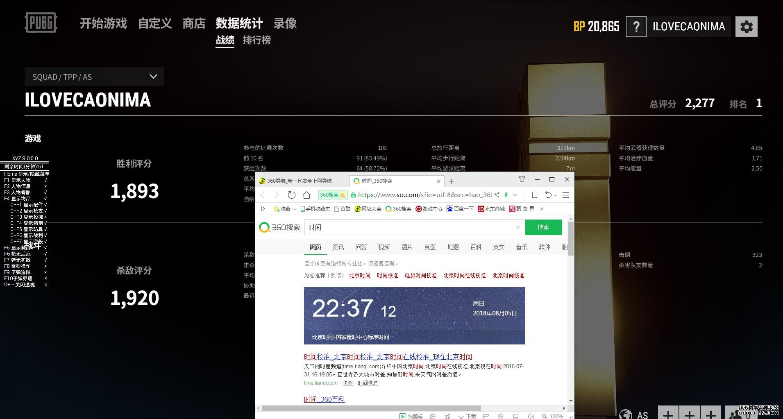Click the share icon in address bar

[497, 195]
